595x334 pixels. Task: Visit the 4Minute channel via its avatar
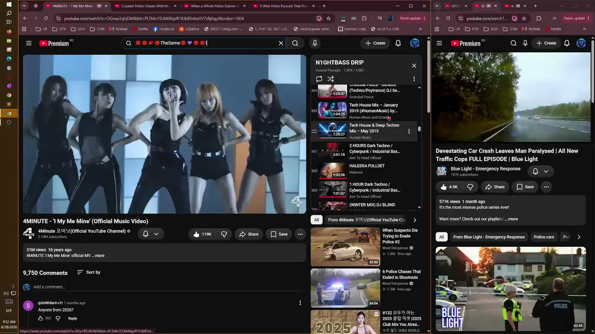pos(29,233)
